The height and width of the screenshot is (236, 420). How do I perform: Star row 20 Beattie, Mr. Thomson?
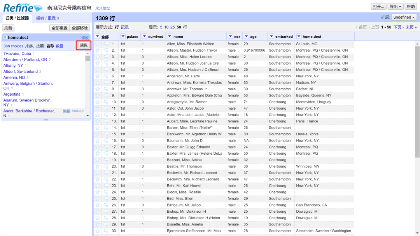click(x=98, y=166)
